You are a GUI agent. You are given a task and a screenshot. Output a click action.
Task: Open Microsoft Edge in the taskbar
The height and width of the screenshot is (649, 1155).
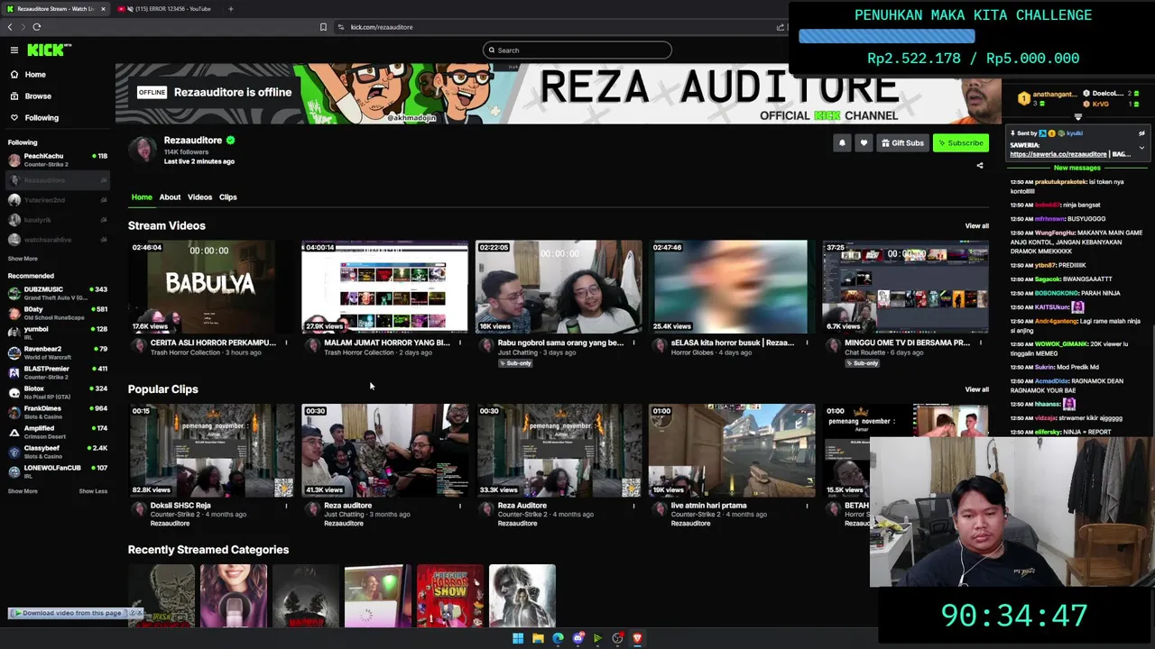tap(558, 638)
